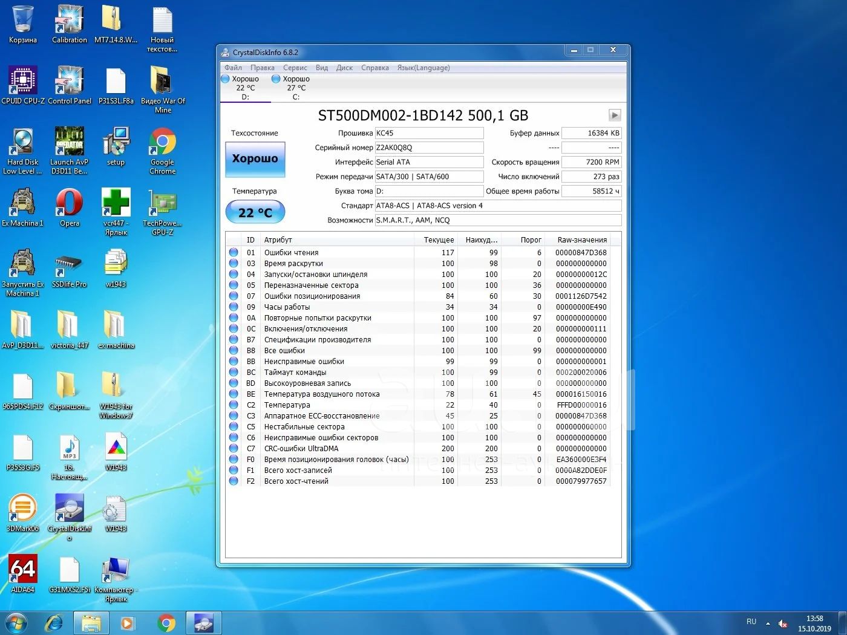Launch Hard Disk Low Level Format tool
The image size is (847, 635).
tap(23, 151)
